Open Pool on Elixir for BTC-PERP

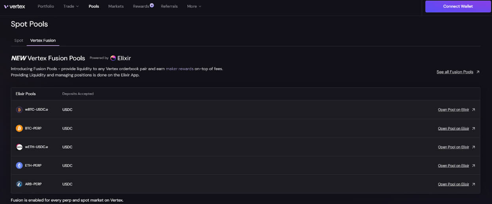click(x=453, y=129)
